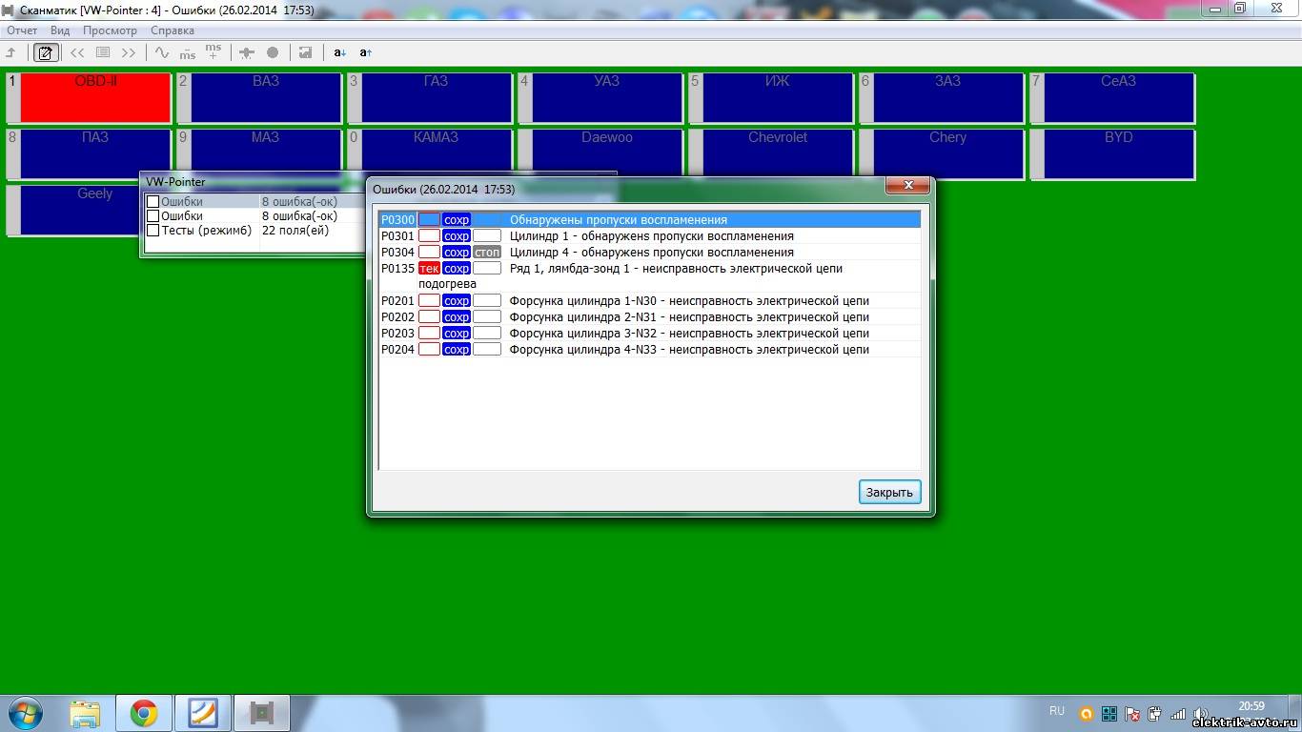Open the Справка menu
Image resolution: width=1302 pixels, height=732 pixels.
pyautogui.click(x=173, y=30)
